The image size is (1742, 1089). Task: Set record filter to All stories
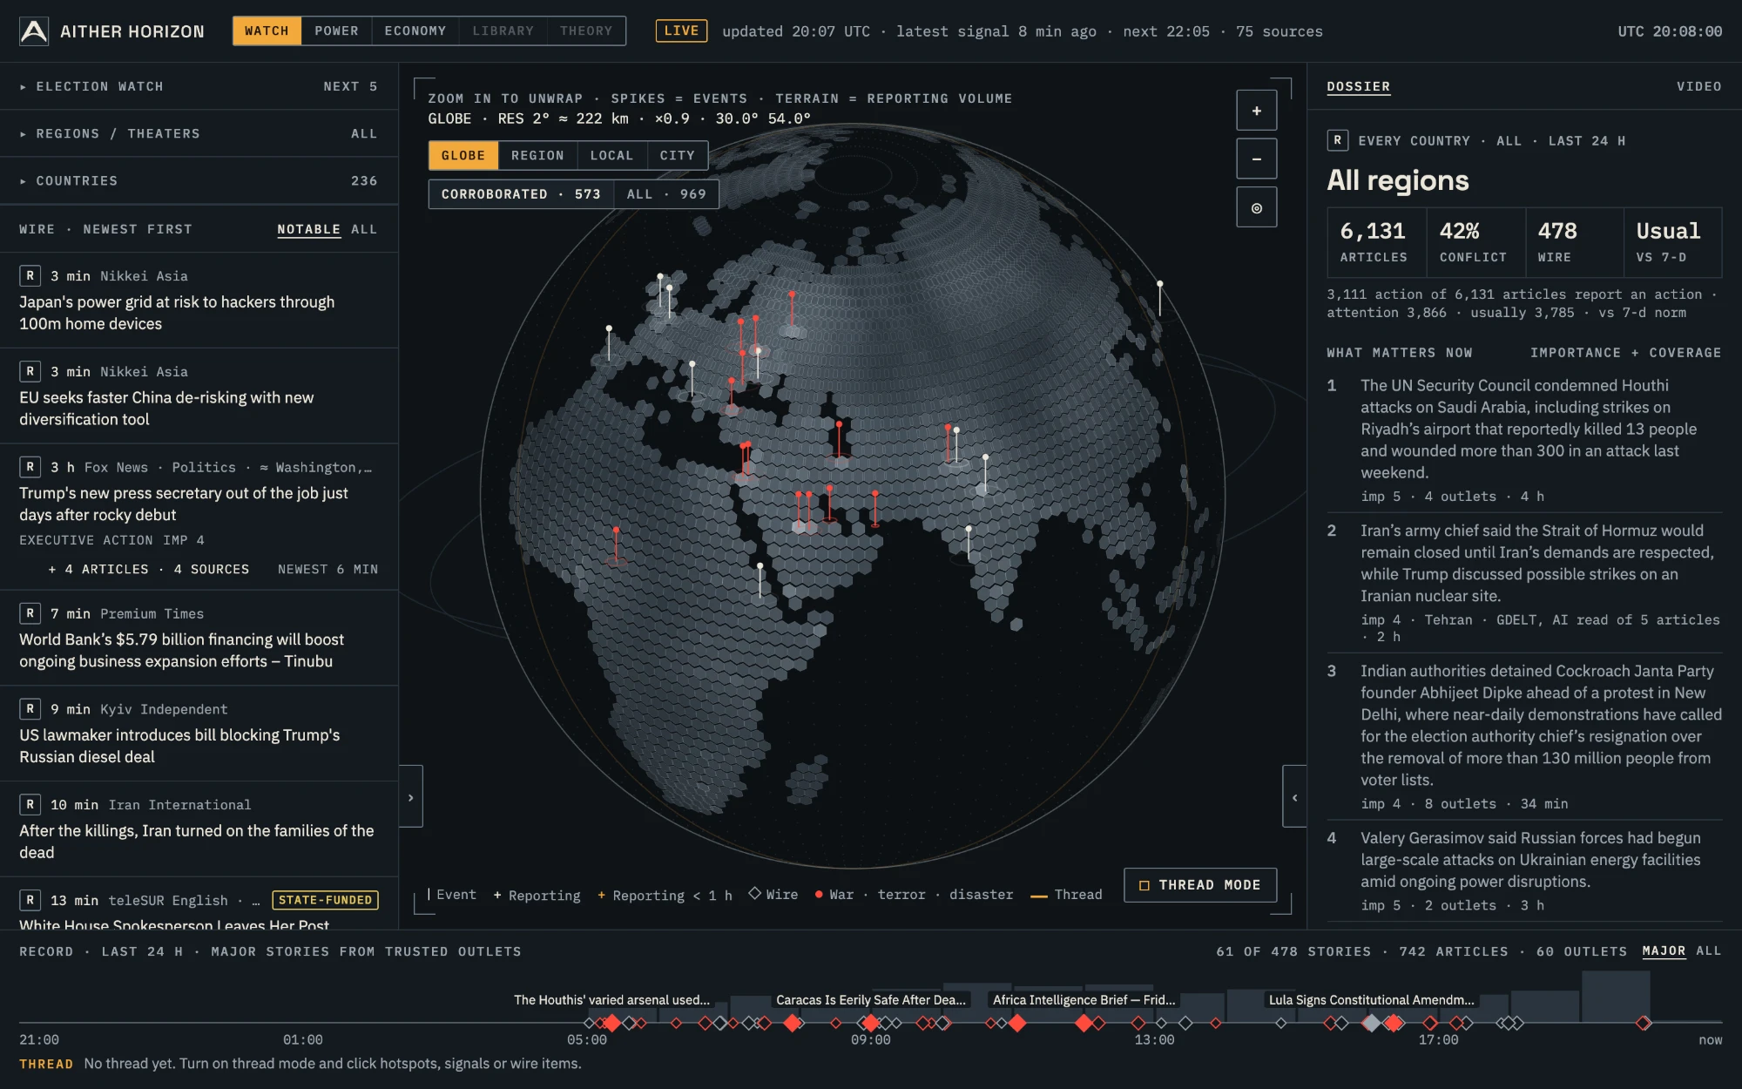pyautogui.click(x=1709, y=951)
